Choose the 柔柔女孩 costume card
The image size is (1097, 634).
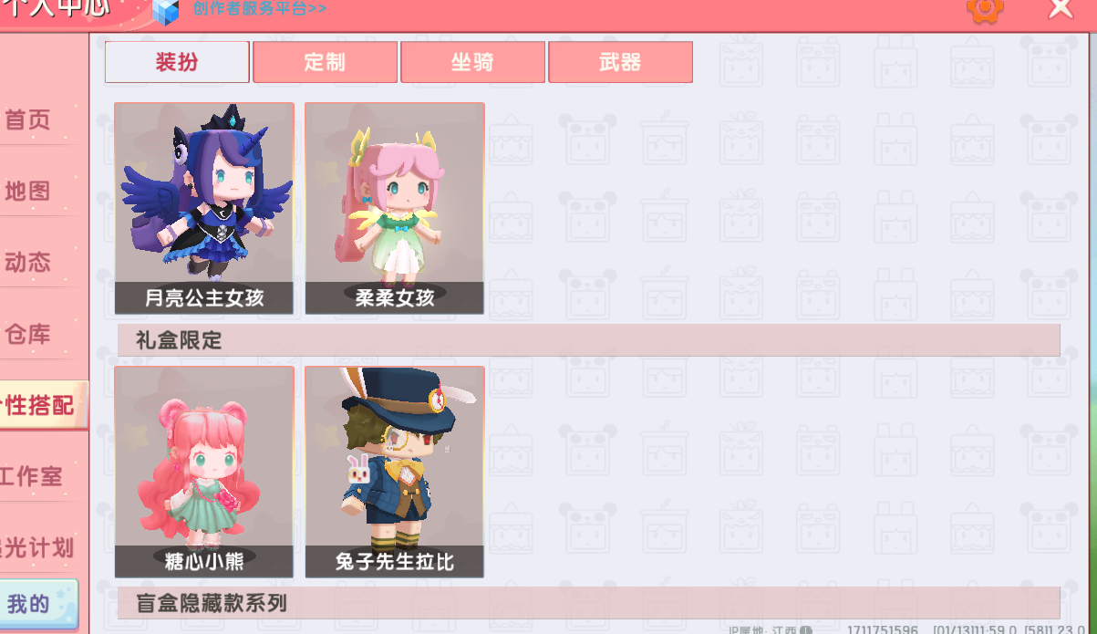click(x=394, y=208)
